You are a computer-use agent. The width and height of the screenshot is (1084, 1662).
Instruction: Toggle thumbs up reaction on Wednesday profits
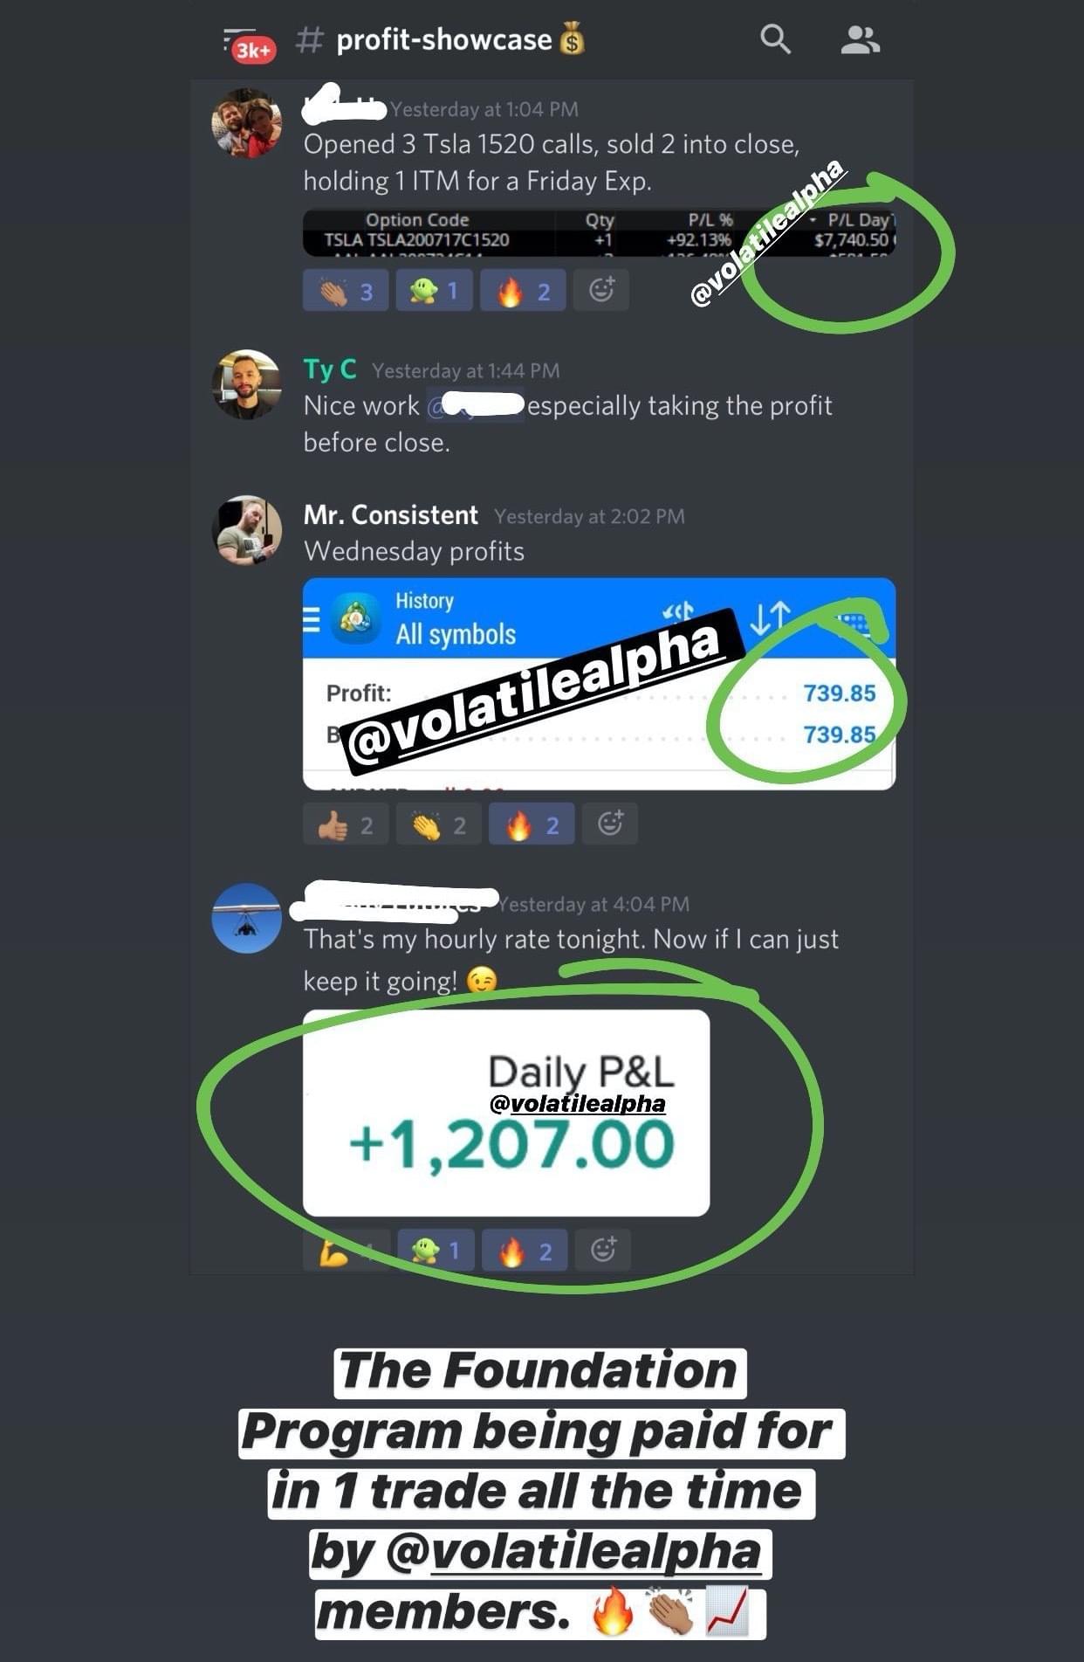coord(346,824)
